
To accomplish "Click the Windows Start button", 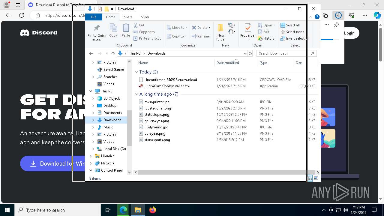I will pos(7,210).
